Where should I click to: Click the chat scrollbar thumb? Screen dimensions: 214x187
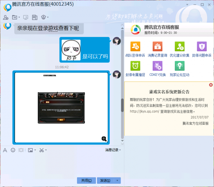(x=122, y=105)
